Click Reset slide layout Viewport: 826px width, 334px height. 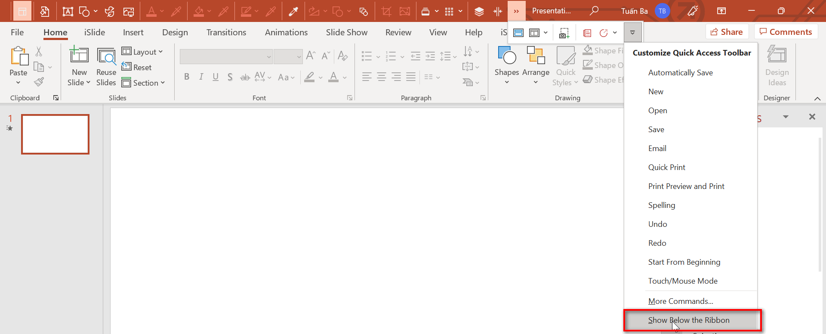[136, 67]
